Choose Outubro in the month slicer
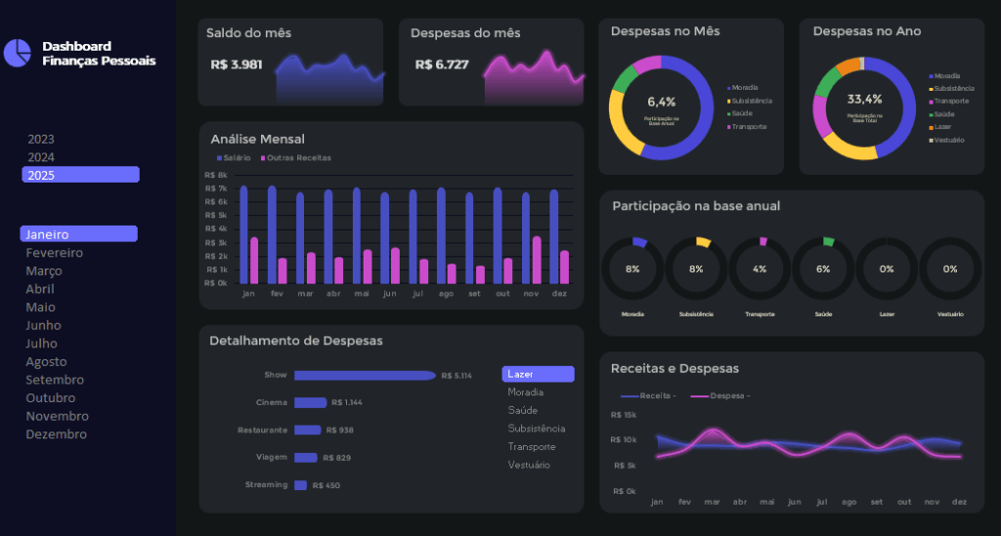This screenshot has height=536, width=1001. click(x=51, y=397)
